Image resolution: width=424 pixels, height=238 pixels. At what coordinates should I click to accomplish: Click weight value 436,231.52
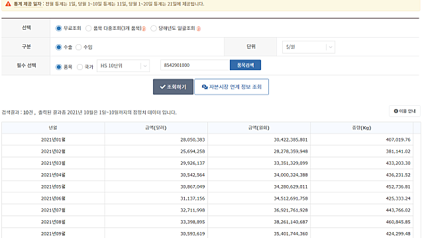click(x=398, y=175)
